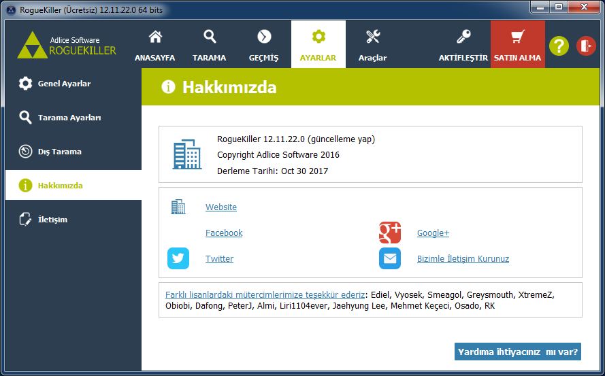
Task: Click the RogueKiller 12.11.22.0 version text
Action: [x=296, y=139]
